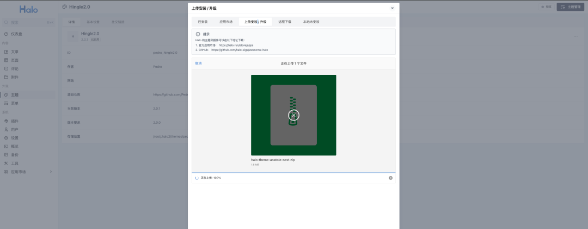Click the 应用市场 grid icon in sidebar
Screen dimensions: 588x229
pos(6,172)
